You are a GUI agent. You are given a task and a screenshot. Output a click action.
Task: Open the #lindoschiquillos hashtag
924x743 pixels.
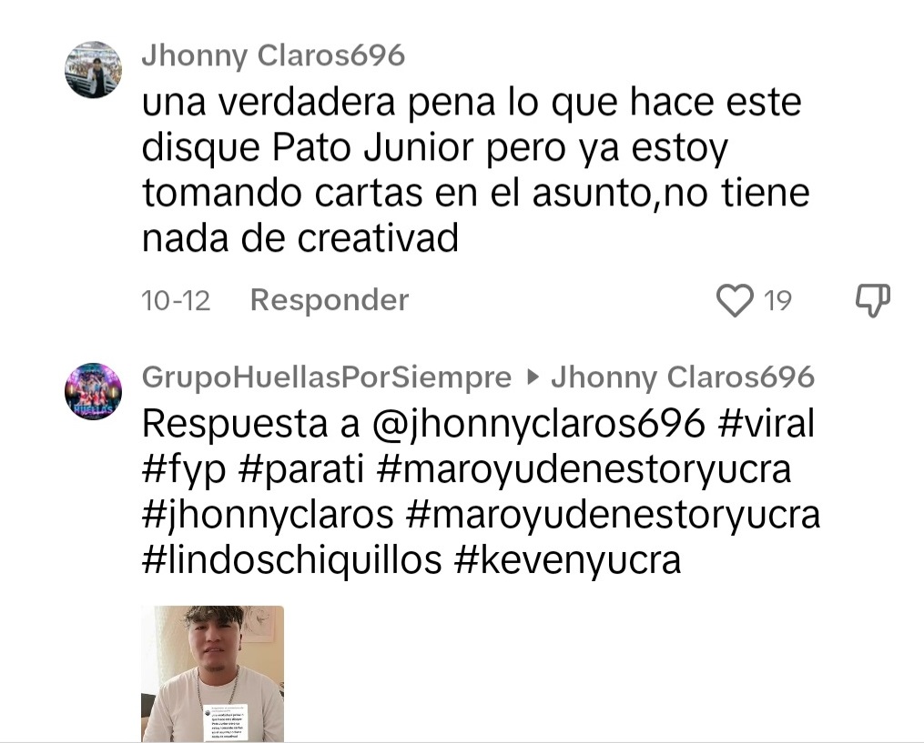291,560
